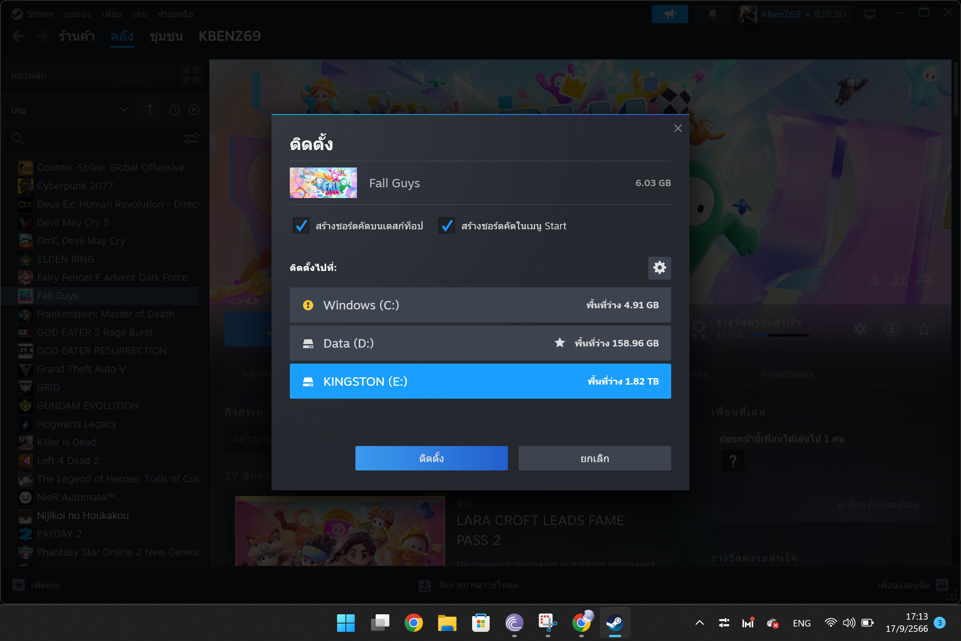The image size is (961, 641).
Task: Switch to the ร้านค้า store tab
Action: click(77, 36)
